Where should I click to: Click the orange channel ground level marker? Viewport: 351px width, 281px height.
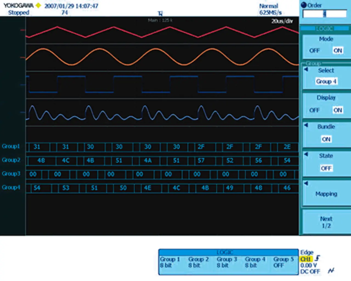tap(22, 58)
